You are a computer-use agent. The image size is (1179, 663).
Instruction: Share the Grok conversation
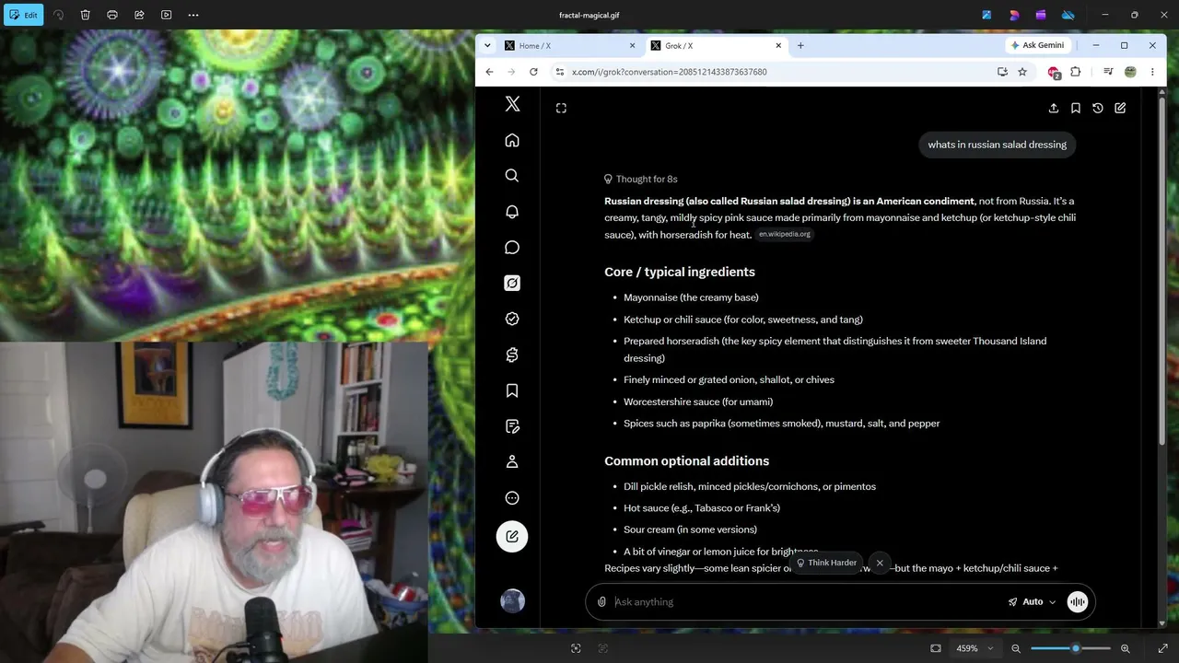(x=1054, y=108)
